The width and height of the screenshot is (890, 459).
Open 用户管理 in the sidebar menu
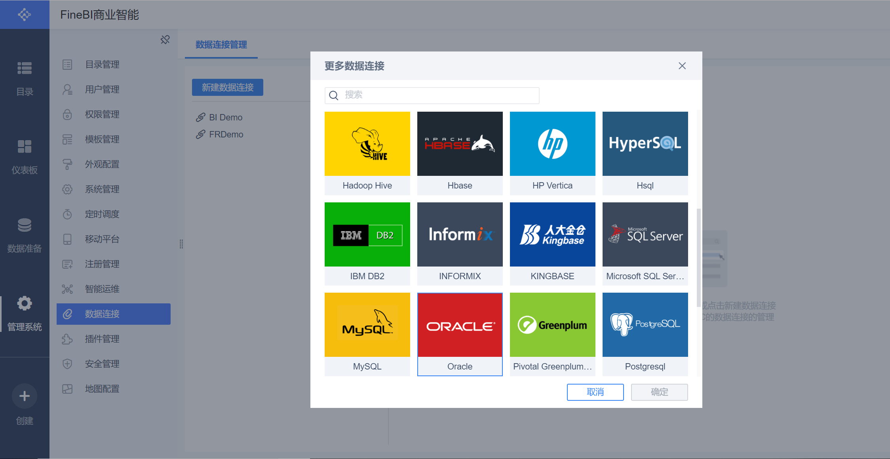click(102, 90)
